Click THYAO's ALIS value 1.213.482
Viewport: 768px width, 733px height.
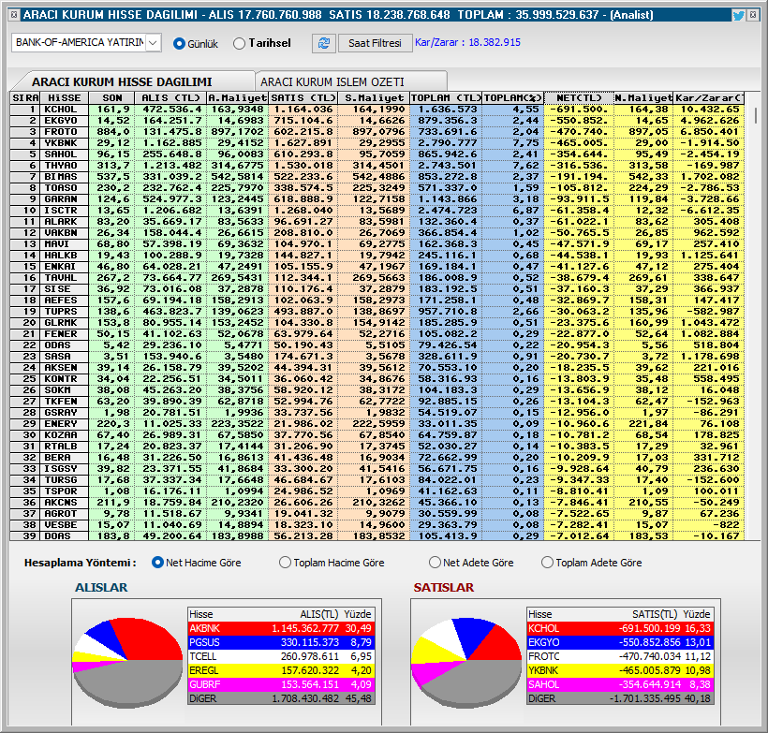172,166
